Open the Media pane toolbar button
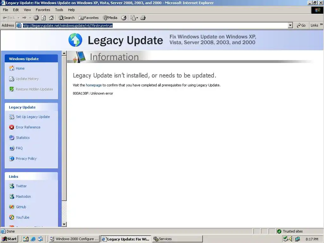This screenshot has width=324, height=243. (110, 18)
